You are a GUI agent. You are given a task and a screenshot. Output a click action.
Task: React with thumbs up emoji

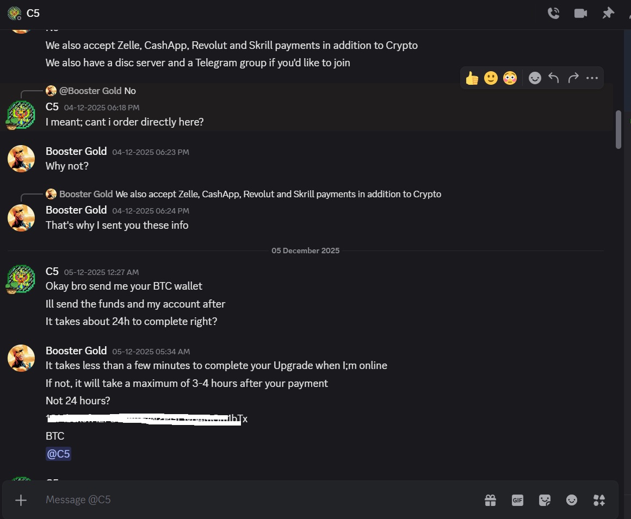[472, 78]
